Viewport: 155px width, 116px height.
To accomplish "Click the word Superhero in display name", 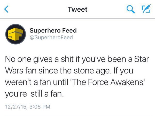I will pos(44,30).
